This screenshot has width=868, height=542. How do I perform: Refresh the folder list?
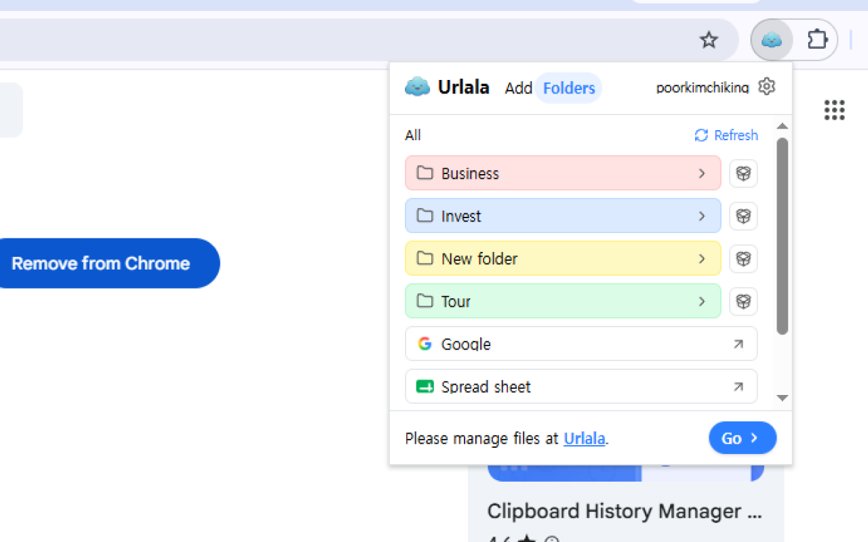pos(726,135)
